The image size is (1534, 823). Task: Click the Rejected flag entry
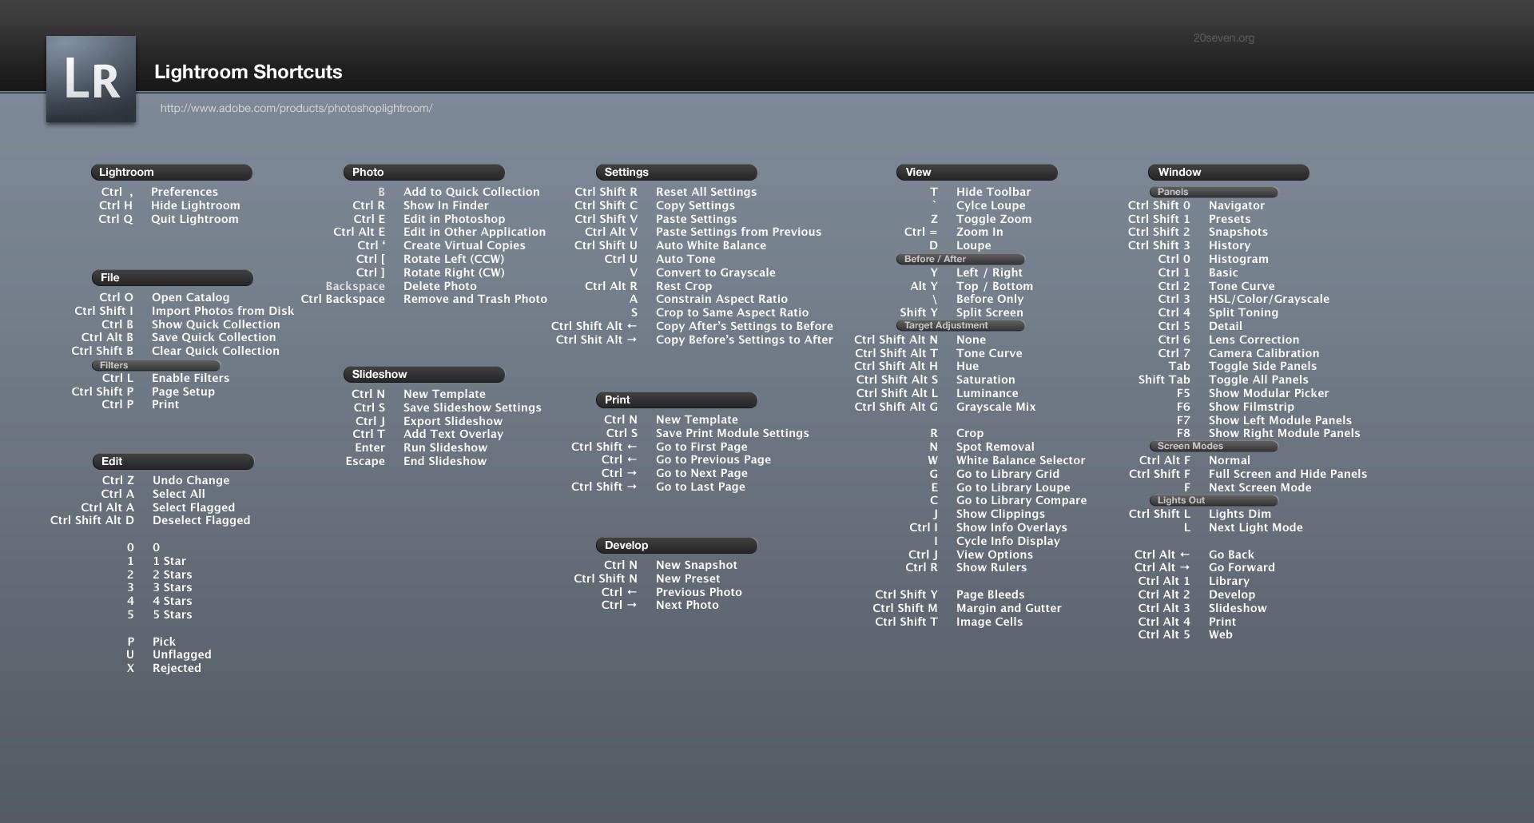click(x=177, y=668)
